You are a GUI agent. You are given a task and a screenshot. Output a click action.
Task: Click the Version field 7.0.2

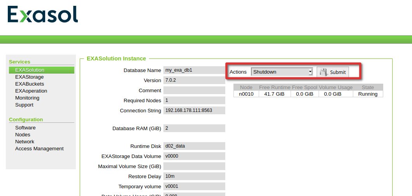pyautogui.click(x=194, y=80)
